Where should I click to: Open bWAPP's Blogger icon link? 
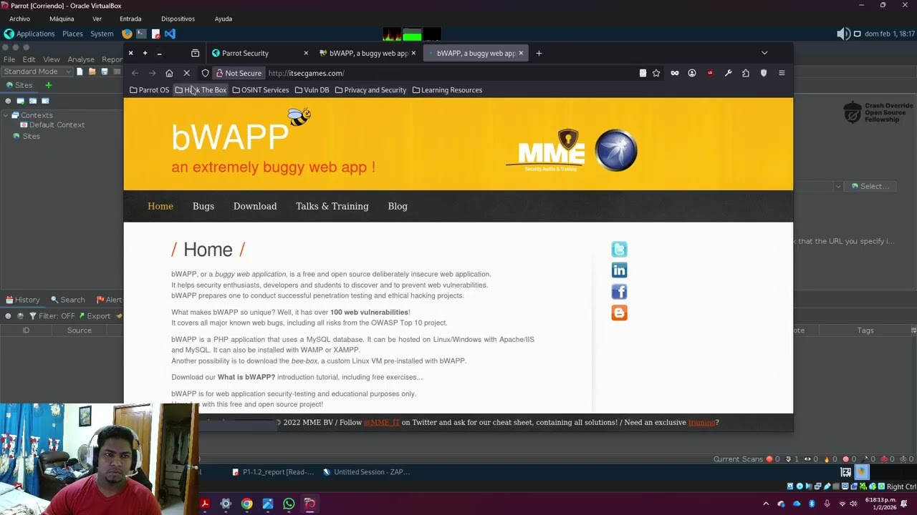pyautogui.click(x=619, y=313)
